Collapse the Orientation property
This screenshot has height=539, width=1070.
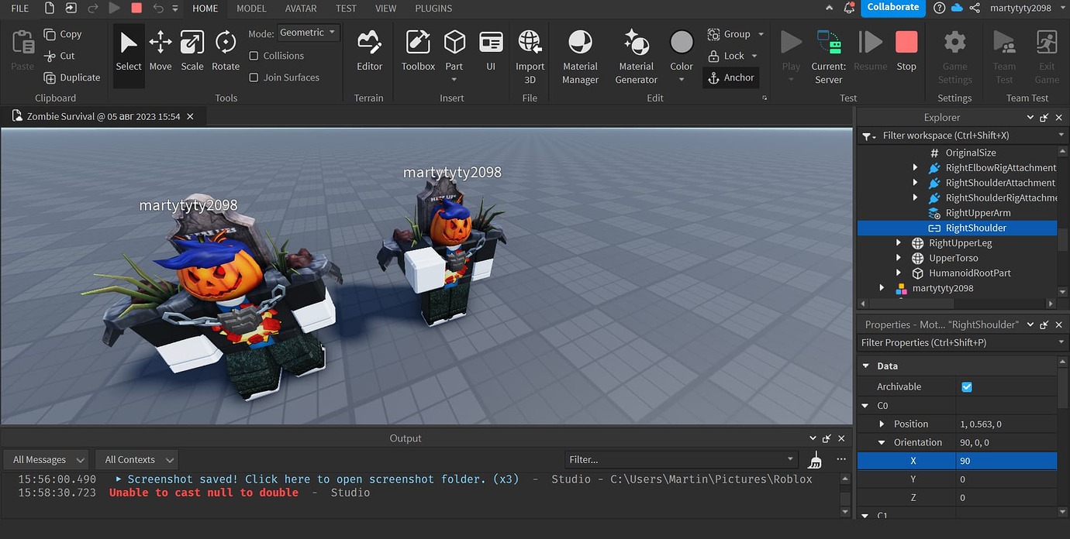[x=884, y=441]
